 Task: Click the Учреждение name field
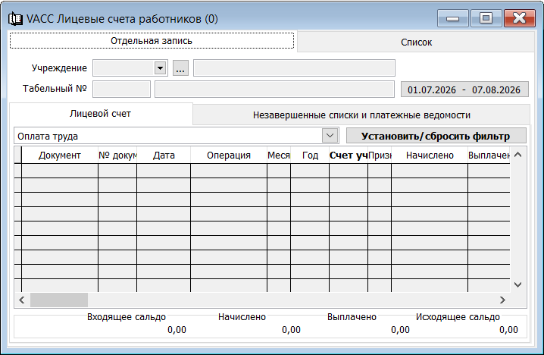[x=294, y=68]
